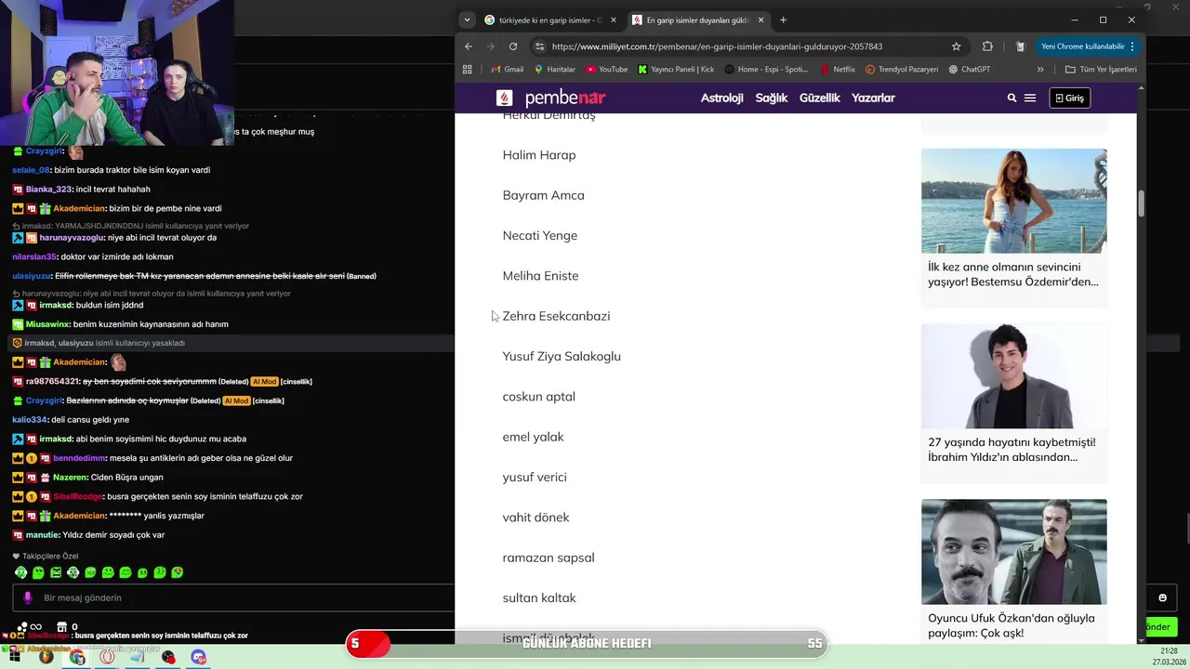Click the streamer webcam video

coord(117,72)
